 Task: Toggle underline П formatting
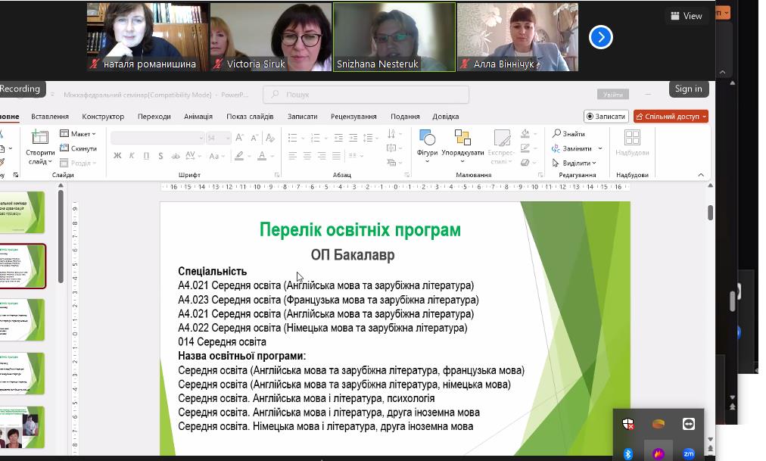point(146,156)
